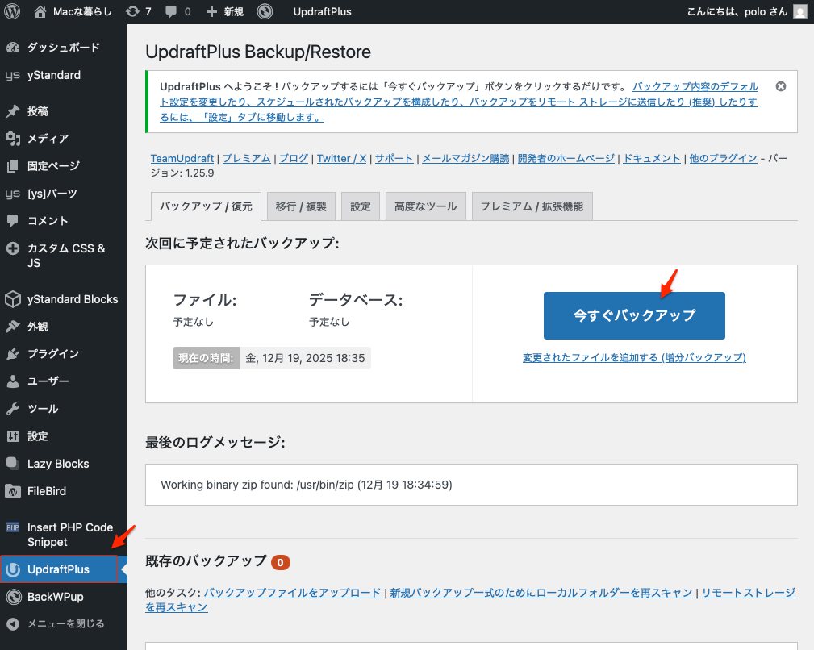Open the BackWPup sidebar menu
The width and height of the screenshot is (814, 650).
[x=55, y=597]
